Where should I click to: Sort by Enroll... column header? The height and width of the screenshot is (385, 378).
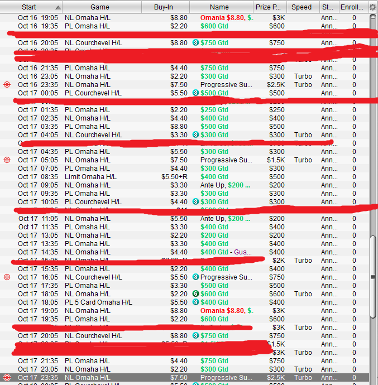[x=353, y=7]
